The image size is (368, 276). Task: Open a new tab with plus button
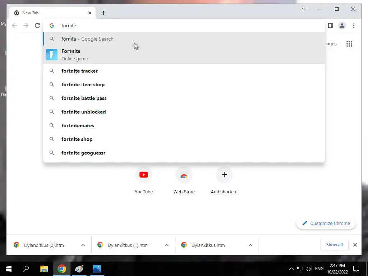[103, 13]
